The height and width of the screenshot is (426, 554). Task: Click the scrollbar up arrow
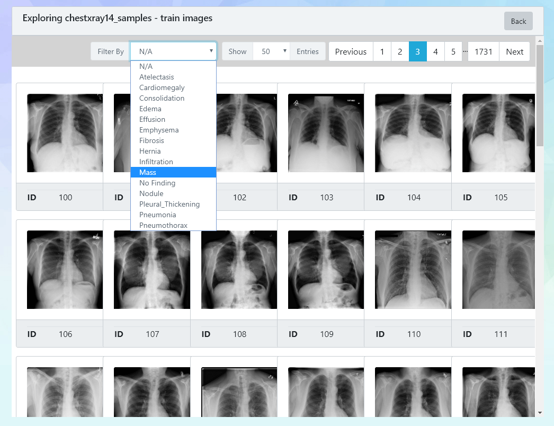click(x=540, y=41)
